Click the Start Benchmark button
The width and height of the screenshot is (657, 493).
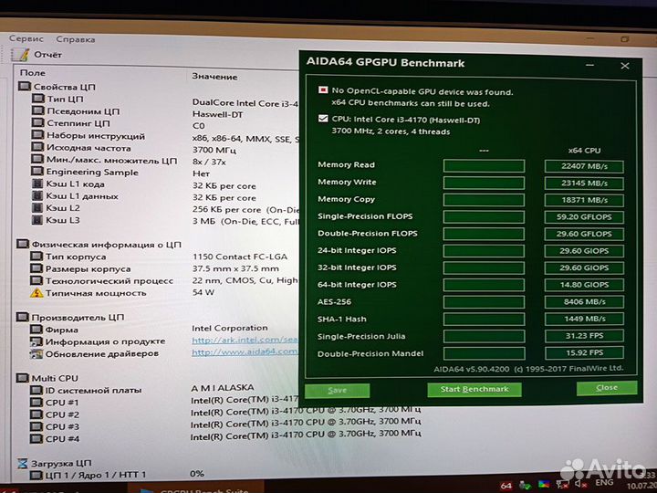474,390
